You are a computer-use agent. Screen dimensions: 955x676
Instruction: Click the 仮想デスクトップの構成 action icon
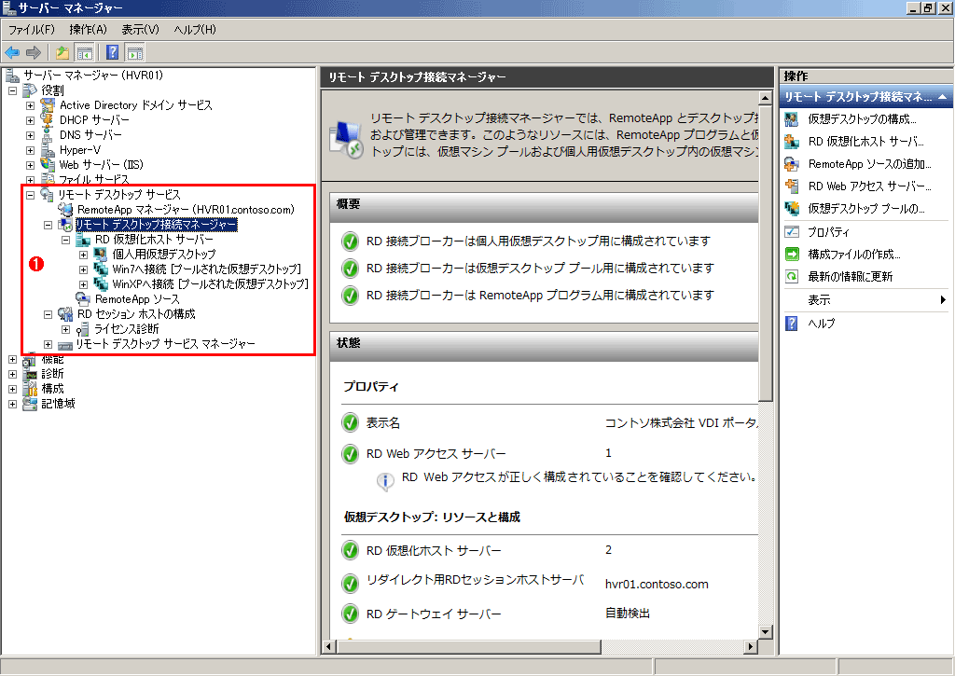tap(793, 119)
